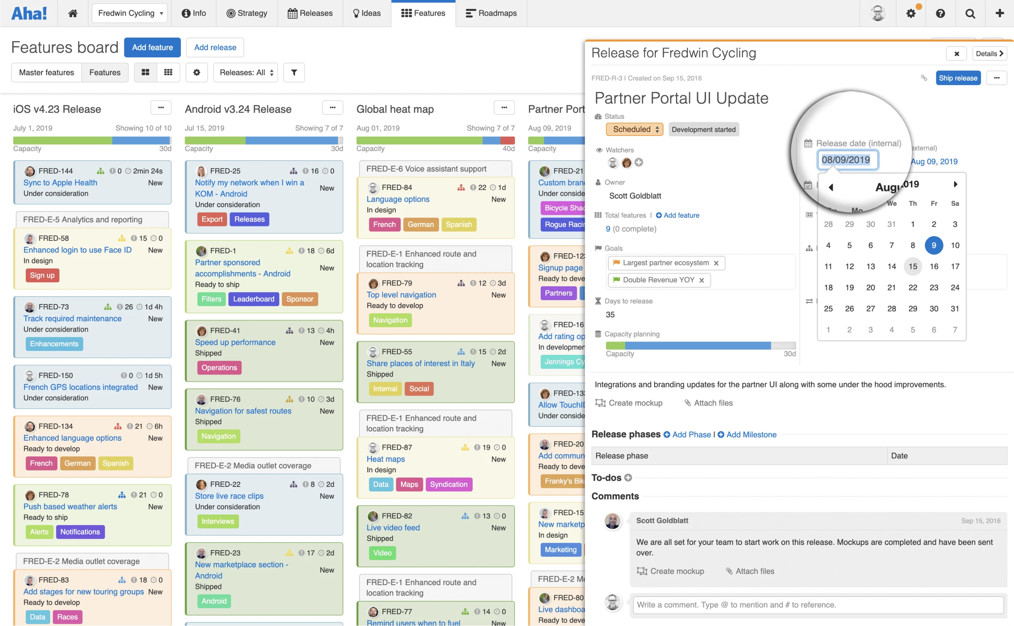Click the filter funnel icon

point(294,73)
